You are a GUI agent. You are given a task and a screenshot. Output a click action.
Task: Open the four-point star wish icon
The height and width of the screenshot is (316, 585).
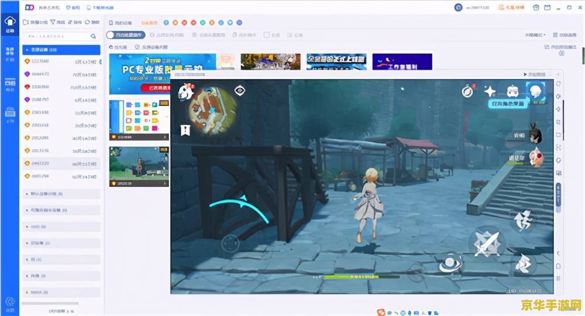tap(490, 91)
